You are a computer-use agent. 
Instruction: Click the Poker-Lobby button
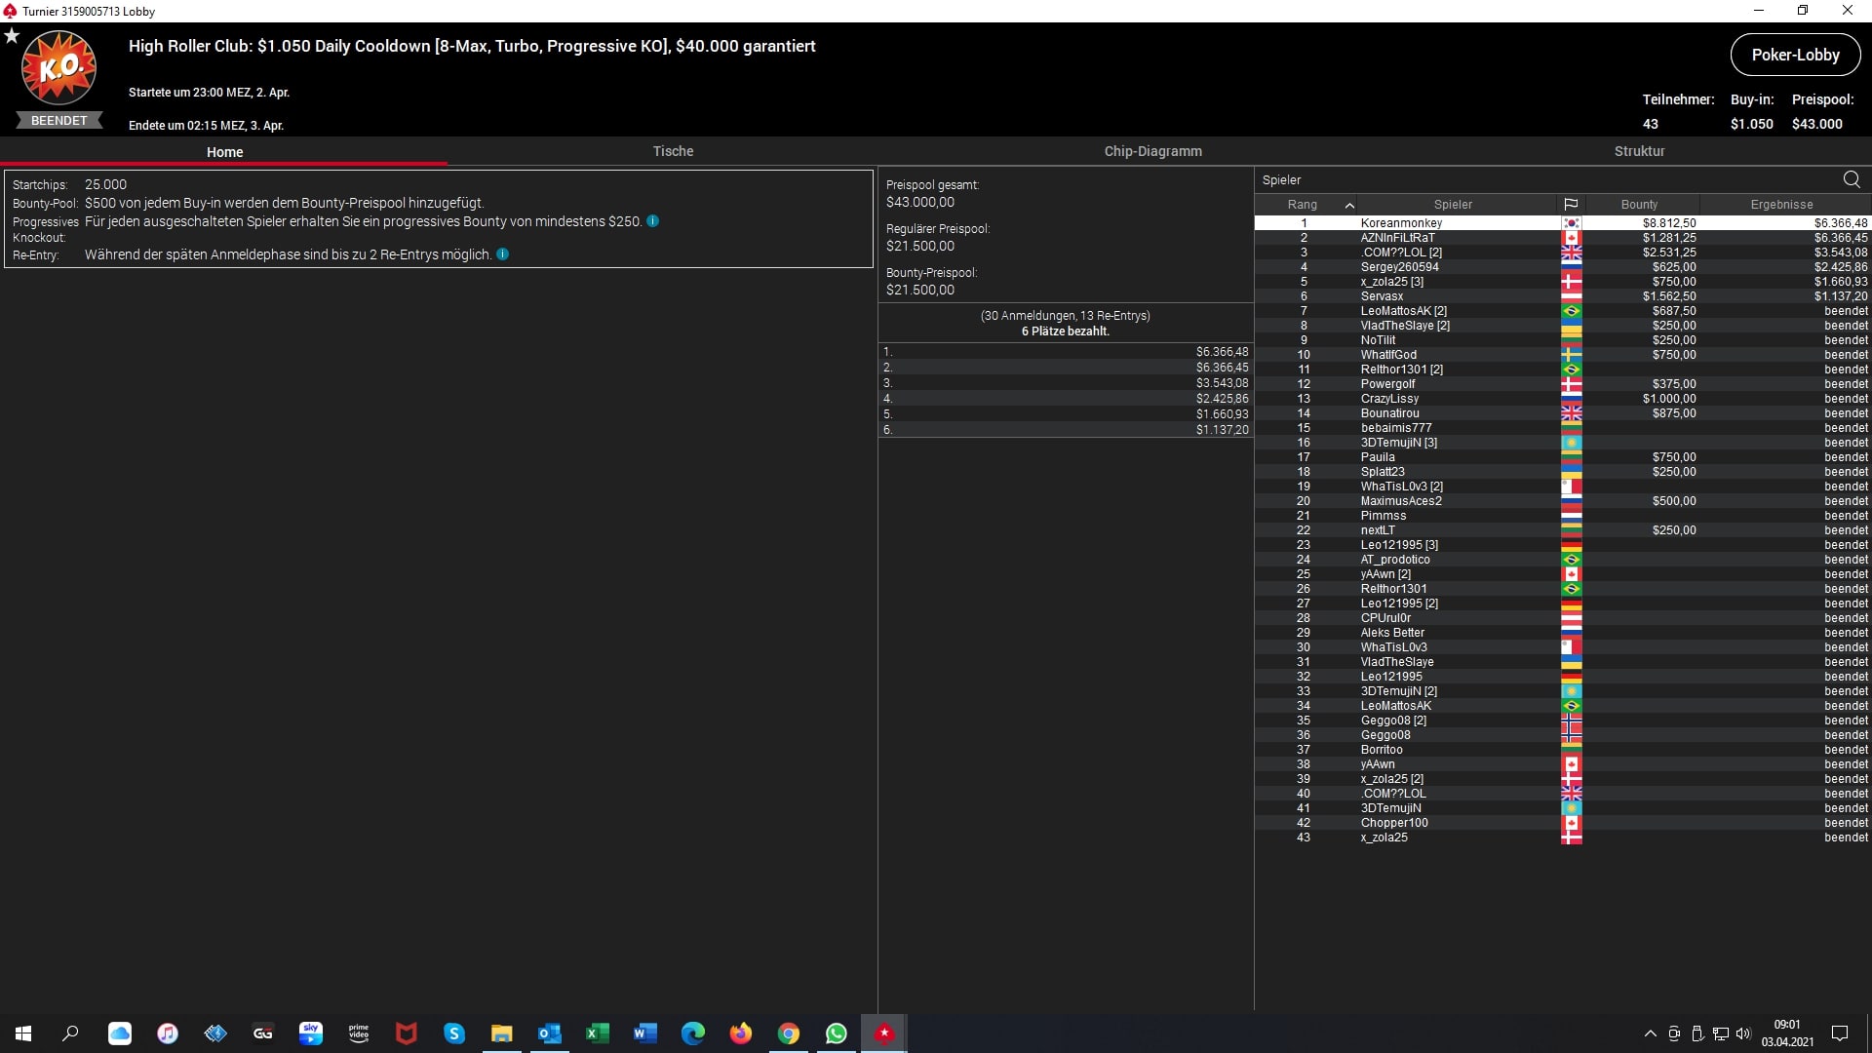(1795, 55)
